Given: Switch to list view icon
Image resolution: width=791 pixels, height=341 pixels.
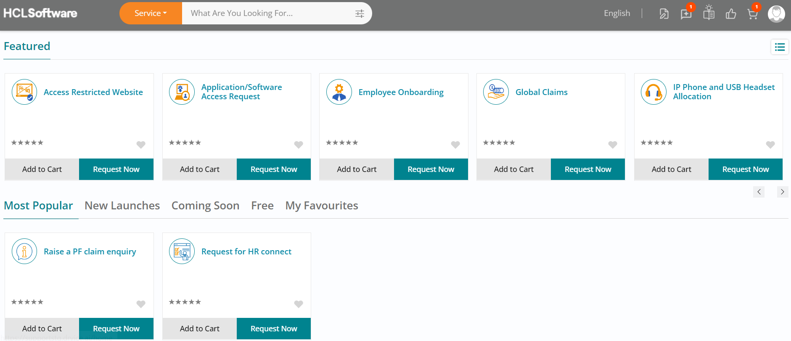Looking at the screenshot, I should pyautogui.click(x=780, y=47).
